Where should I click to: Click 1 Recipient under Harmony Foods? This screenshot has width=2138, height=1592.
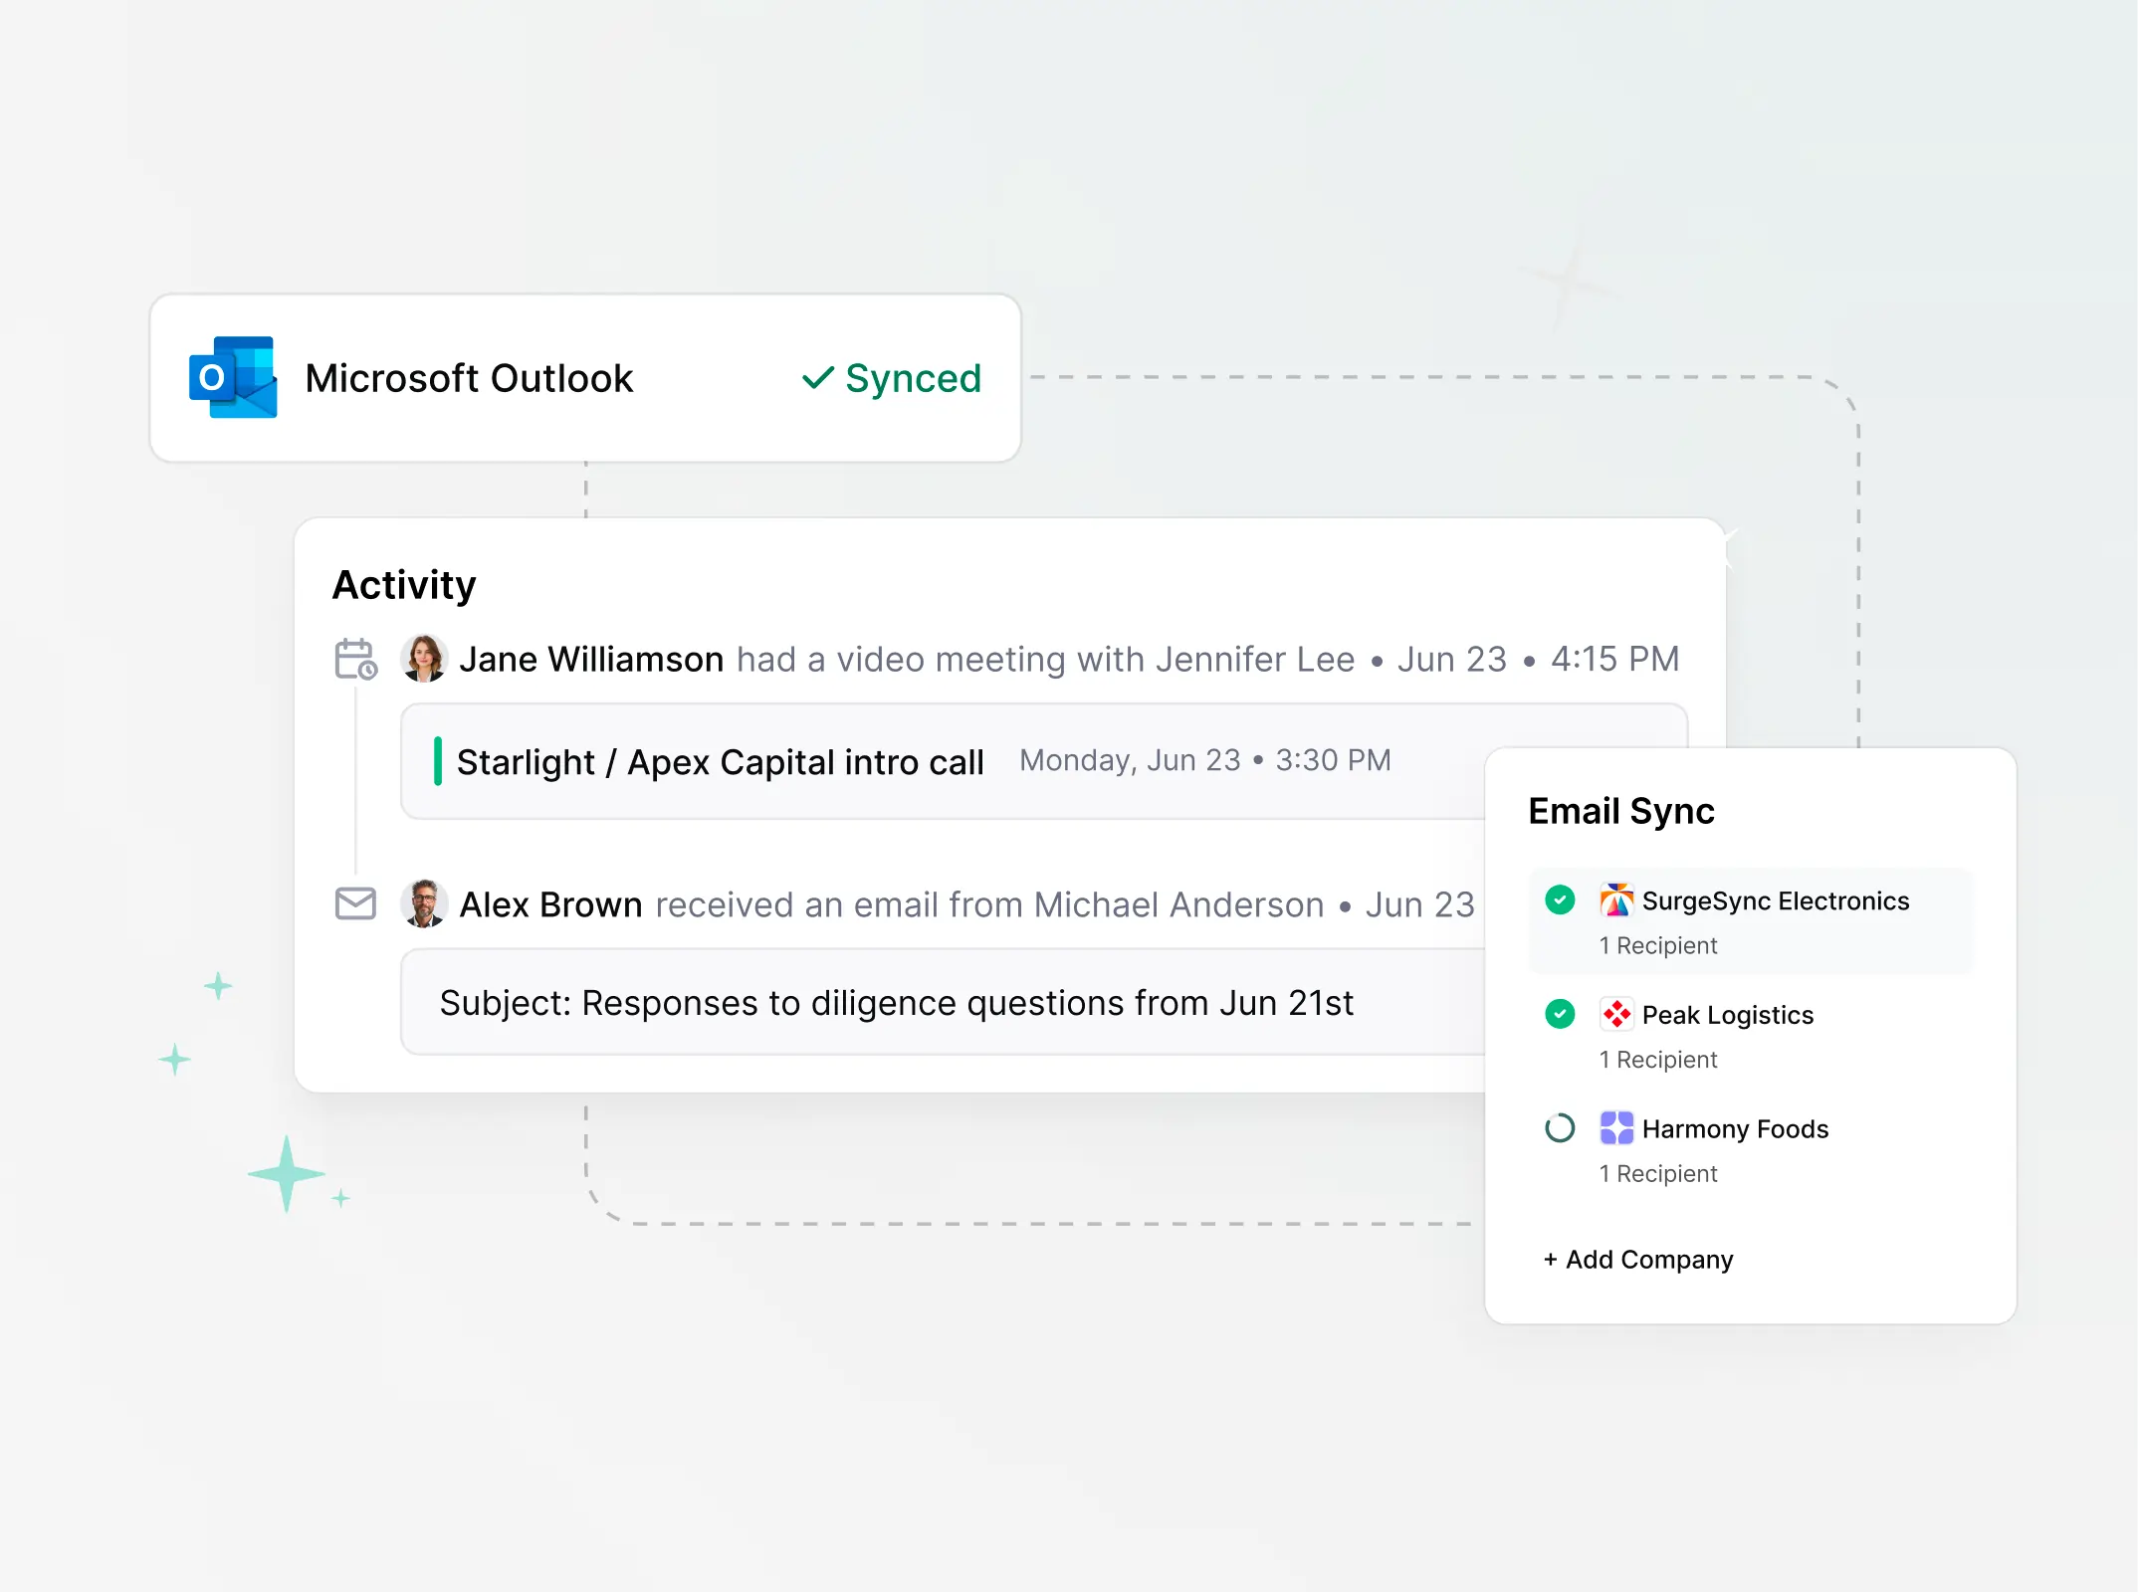pyautogui.click(x=1658, y=1174)
